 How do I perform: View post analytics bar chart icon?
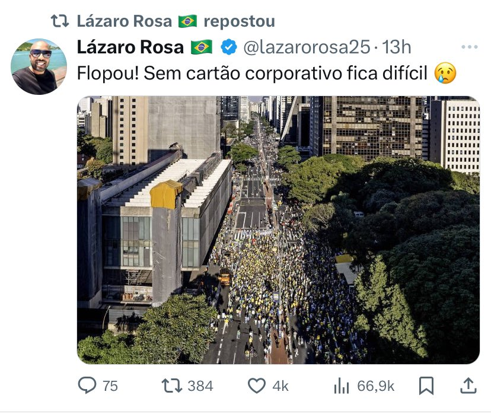pos(342,386)
